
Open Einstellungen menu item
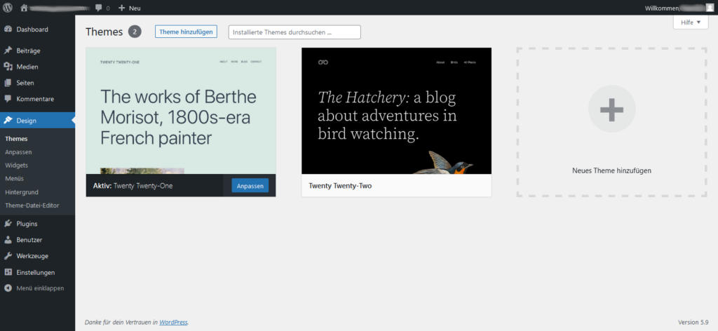tap(38, 272)
